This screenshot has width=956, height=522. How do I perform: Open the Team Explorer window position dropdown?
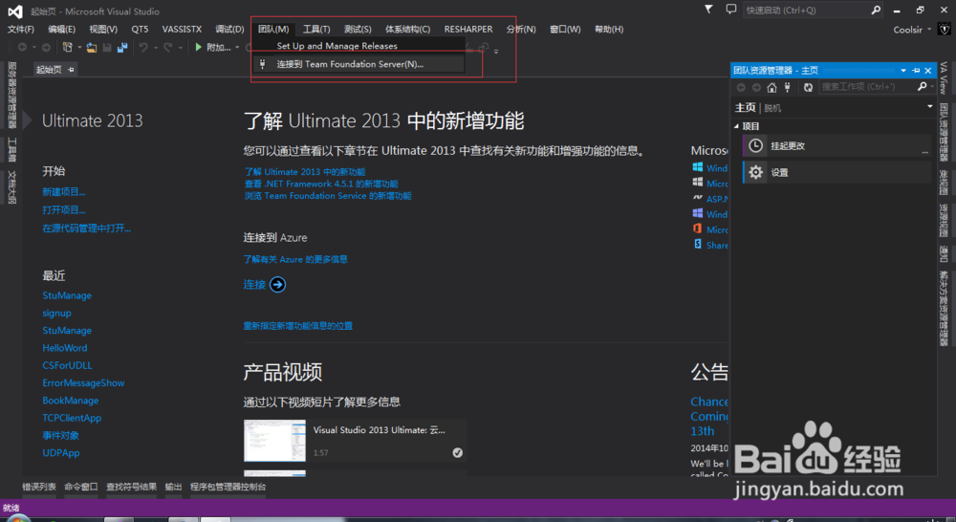coord(903,71)
